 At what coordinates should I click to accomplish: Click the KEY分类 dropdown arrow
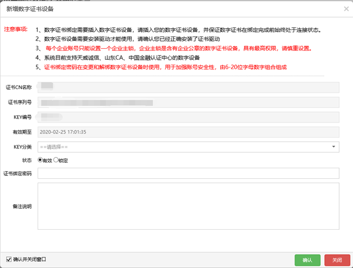[334, 147]
